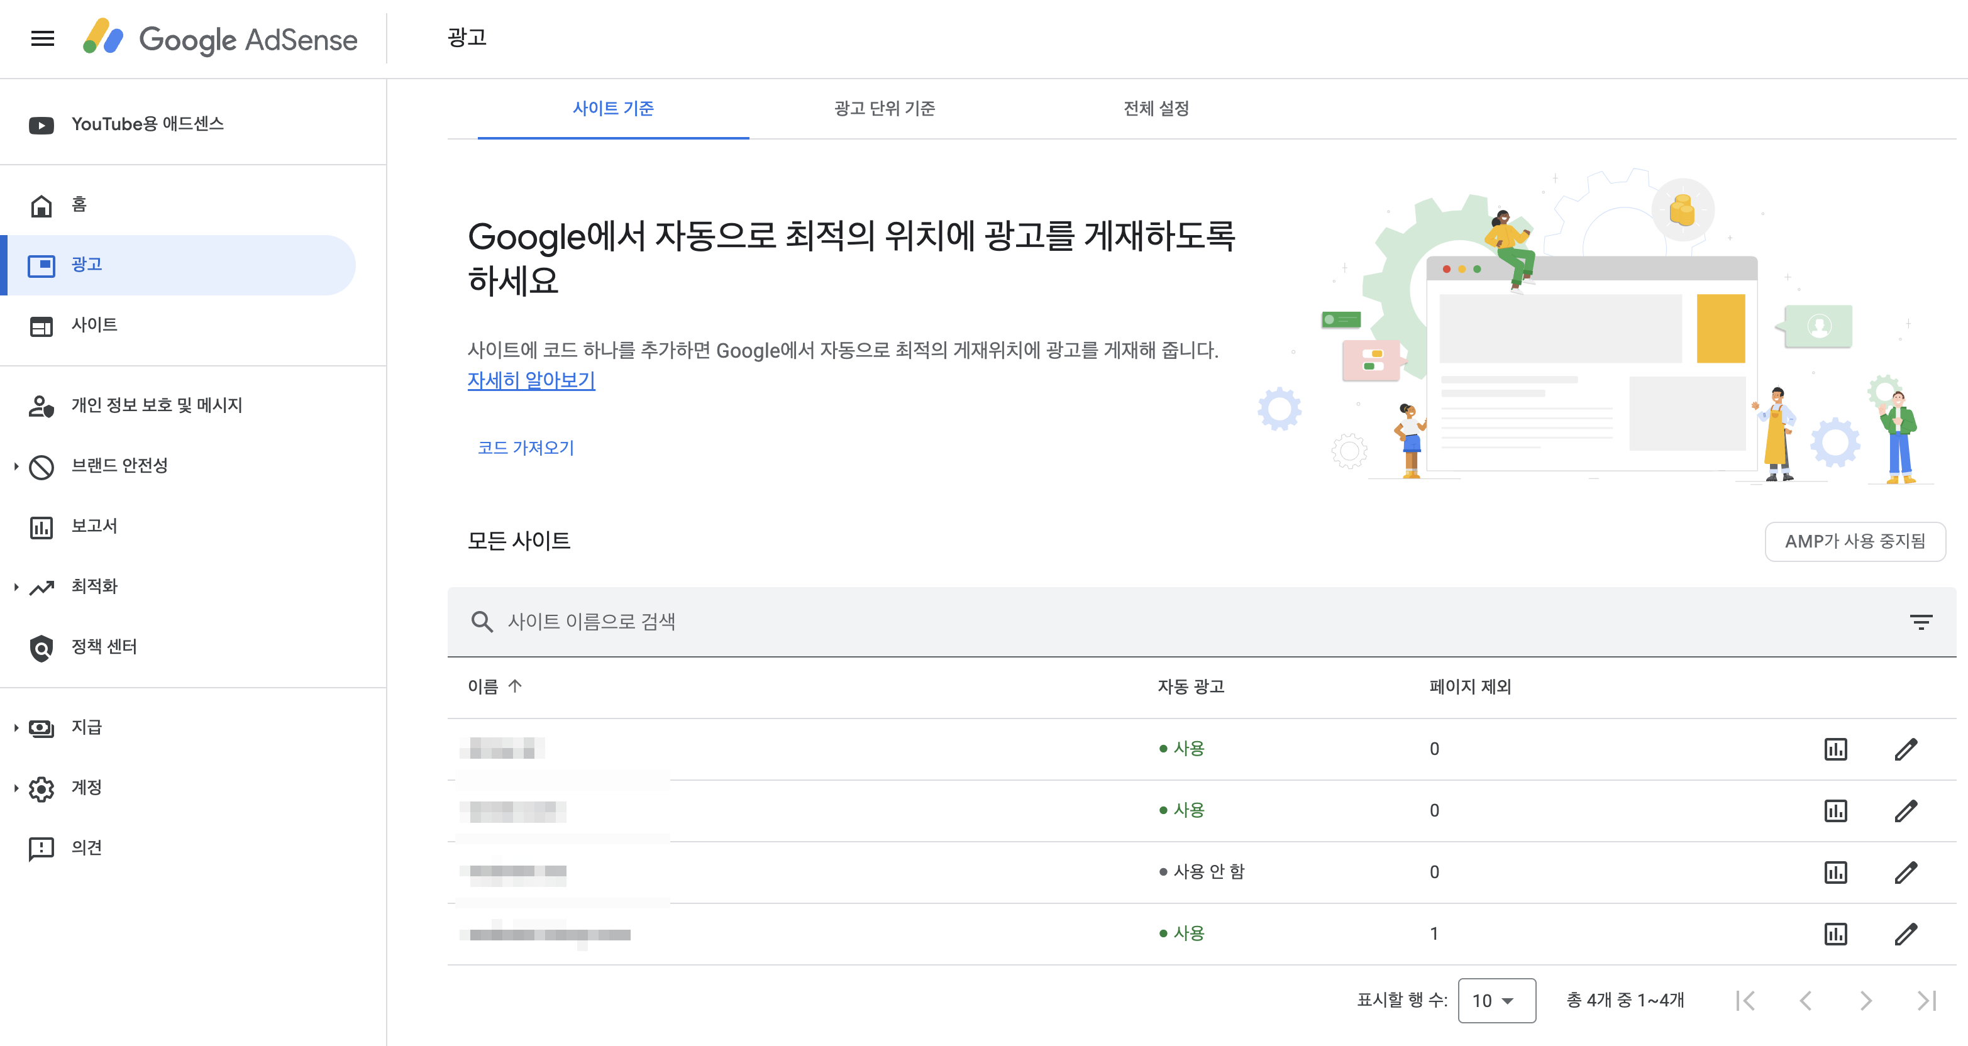This screenshot has width=1968, height=1046.
Task: Click the pencil icon for last site row
Action: coord(1905,933)
